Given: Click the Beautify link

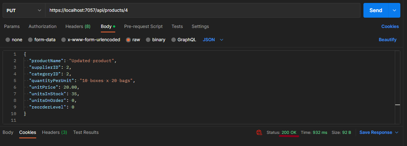Looking at the screenshot, I should (x=387, y=40).
